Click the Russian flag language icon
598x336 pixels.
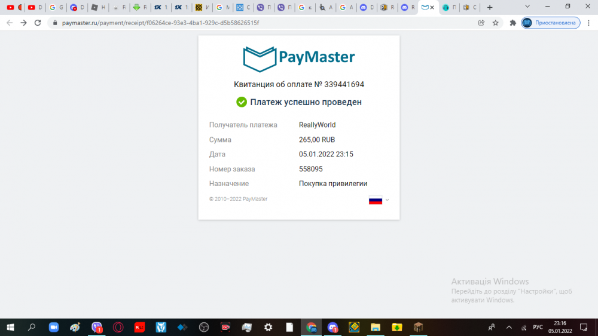[376, 200]
